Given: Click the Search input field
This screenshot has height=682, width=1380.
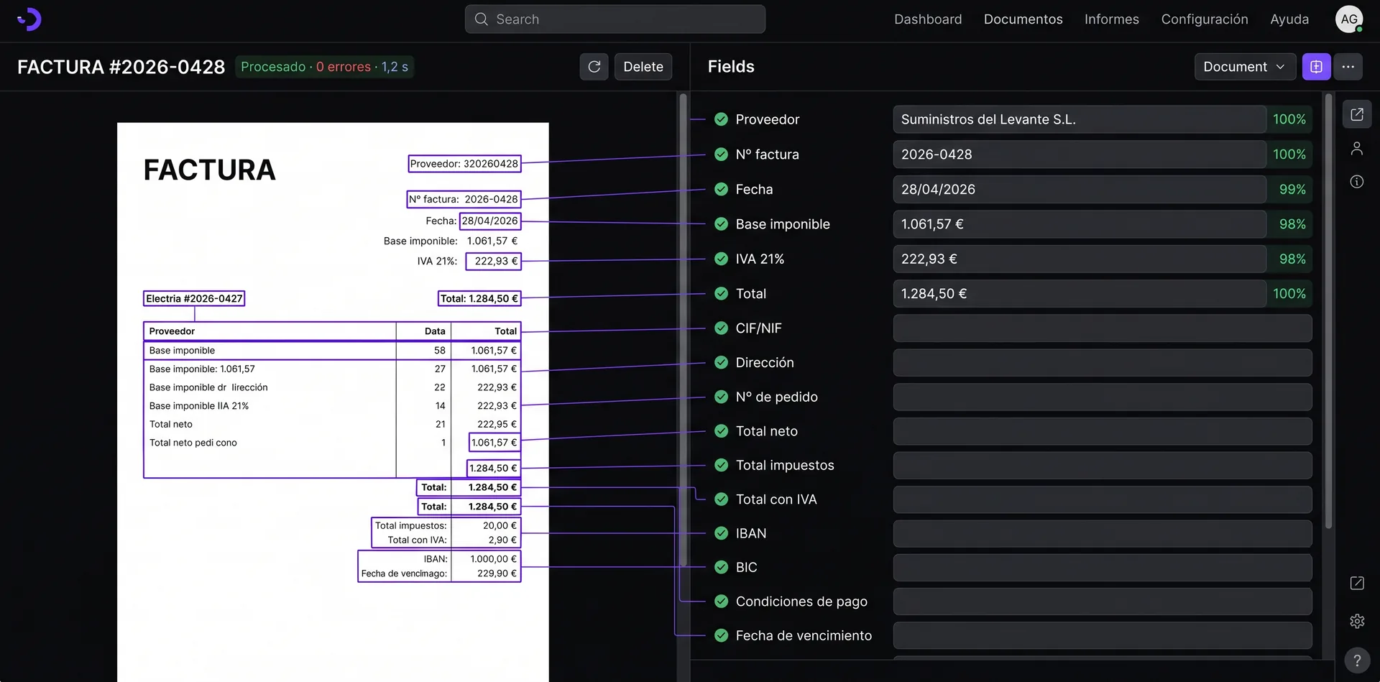Looking at the screenshot, I should (x=615, y=19).
